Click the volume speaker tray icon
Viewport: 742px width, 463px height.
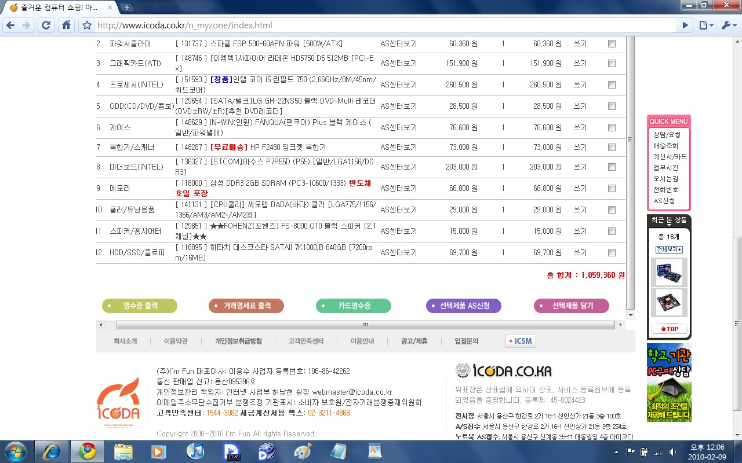[673, 451]
